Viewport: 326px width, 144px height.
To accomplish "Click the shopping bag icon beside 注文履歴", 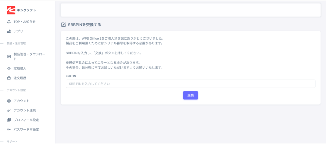I will click(9, 78).
